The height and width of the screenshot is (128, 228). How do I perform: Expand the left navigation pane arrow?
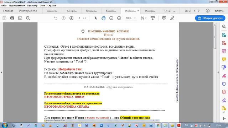coord(1,72)
